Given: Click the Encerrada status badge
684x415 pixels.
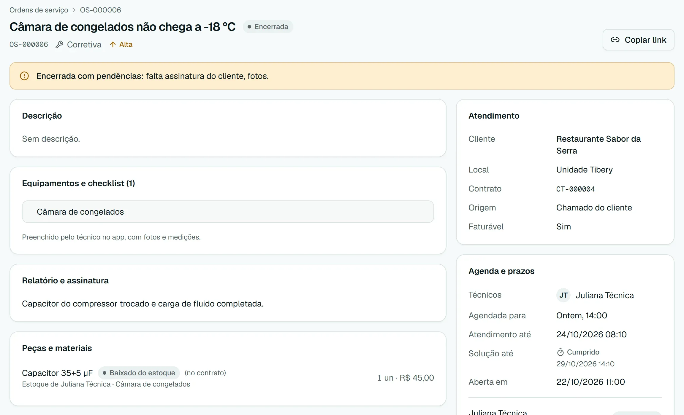Looking at the screenshot, I should pyautogui.click(x=268, y=27).
